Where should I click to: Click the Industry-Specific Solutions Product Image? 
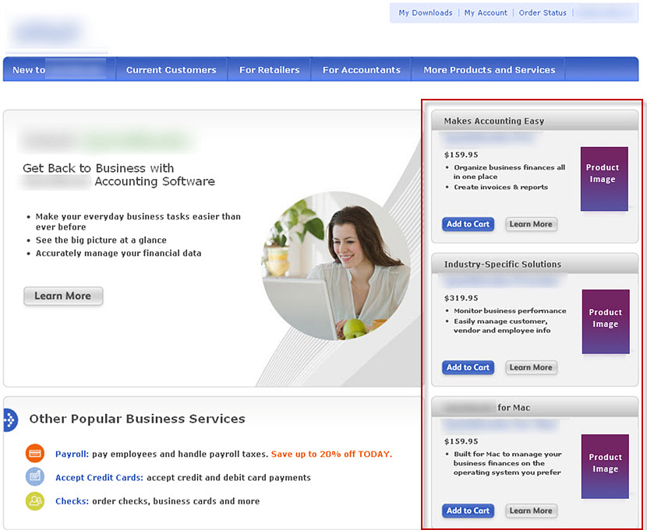(604, 321)
